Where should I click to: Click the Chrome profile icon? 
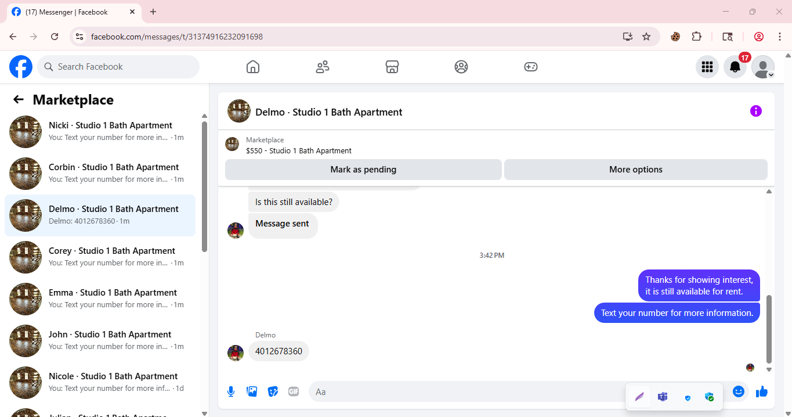(759, 37)
